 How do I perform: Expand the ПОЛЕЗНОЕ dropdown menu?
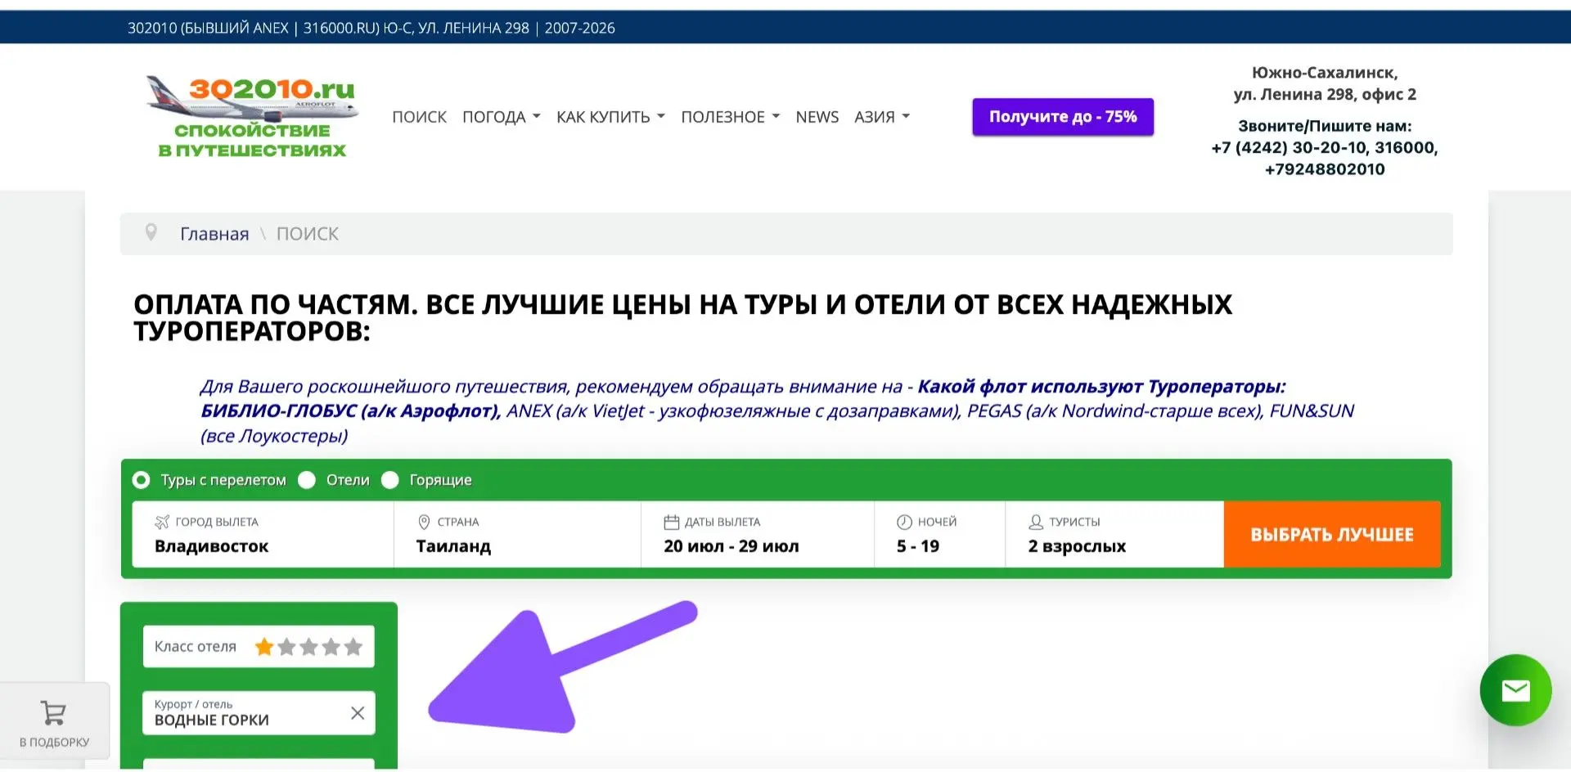[730, 117]
